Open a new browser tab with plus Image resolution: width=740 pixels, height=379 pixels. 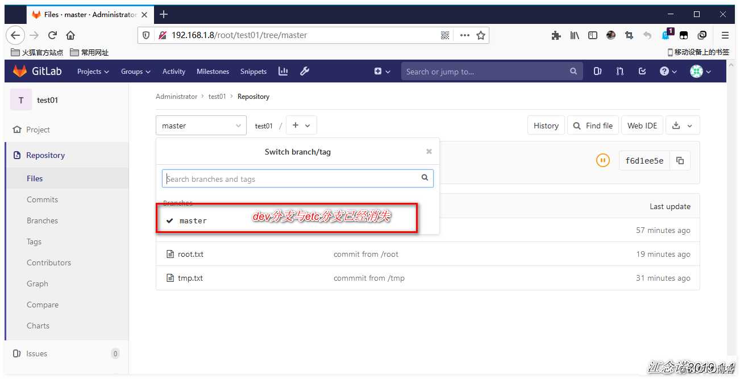point(164,14)
